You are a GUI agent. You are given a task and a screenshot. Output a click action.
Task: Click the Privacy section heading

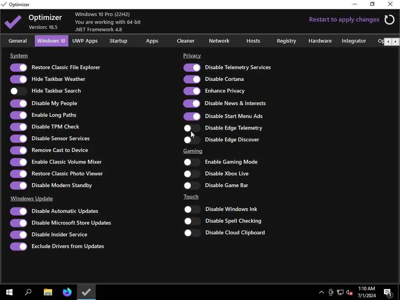[192, 55]
